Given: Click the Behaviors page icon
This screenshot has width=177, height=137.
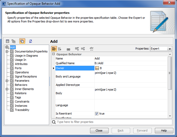Looking at the screenshot, I should click(12, 85).
